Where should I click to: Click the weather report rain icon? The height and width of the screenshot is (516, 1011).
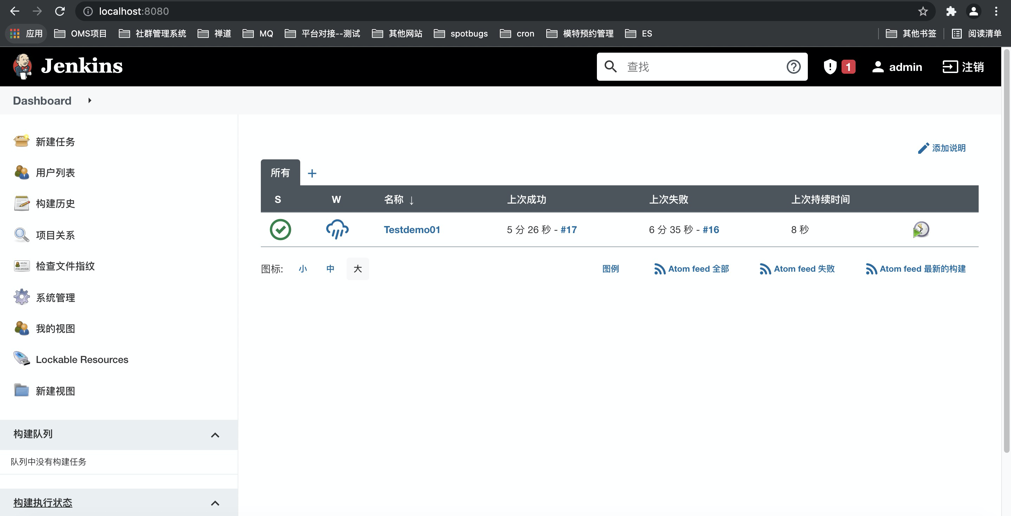[337, 230]
